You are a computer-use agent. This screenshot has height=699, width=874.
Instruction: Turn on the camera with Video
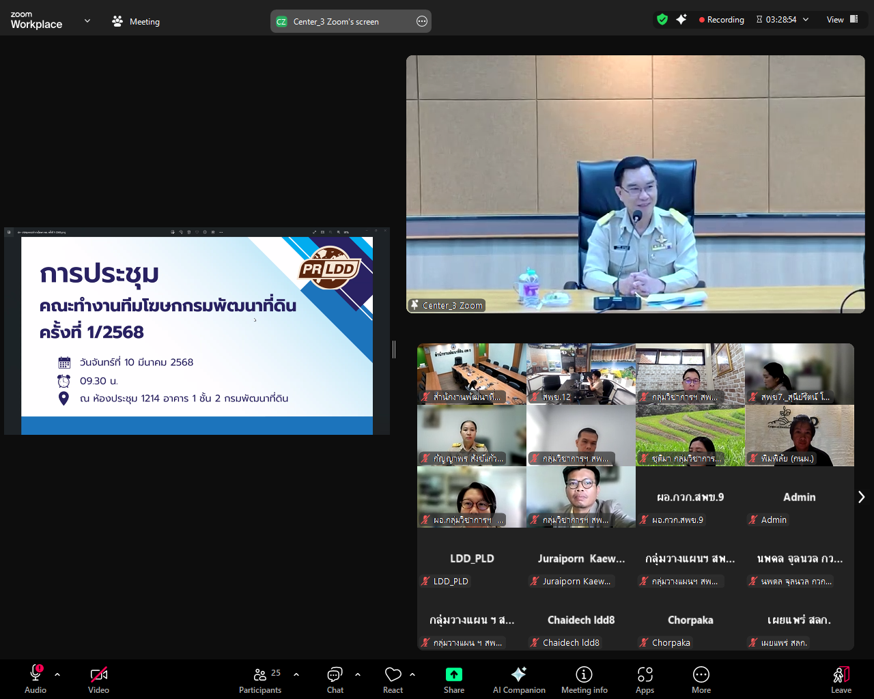coord(98,679)
